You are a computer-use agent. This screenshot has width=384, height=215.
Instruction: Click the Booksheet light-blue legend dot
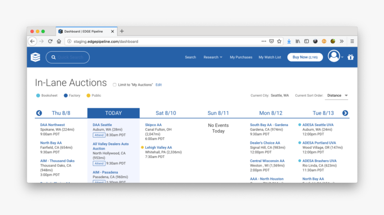[x=38, y=95]
